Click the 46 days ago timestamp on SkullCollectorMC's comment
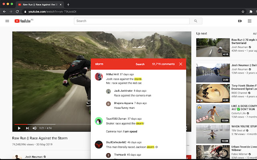 [x=135, y=142]
